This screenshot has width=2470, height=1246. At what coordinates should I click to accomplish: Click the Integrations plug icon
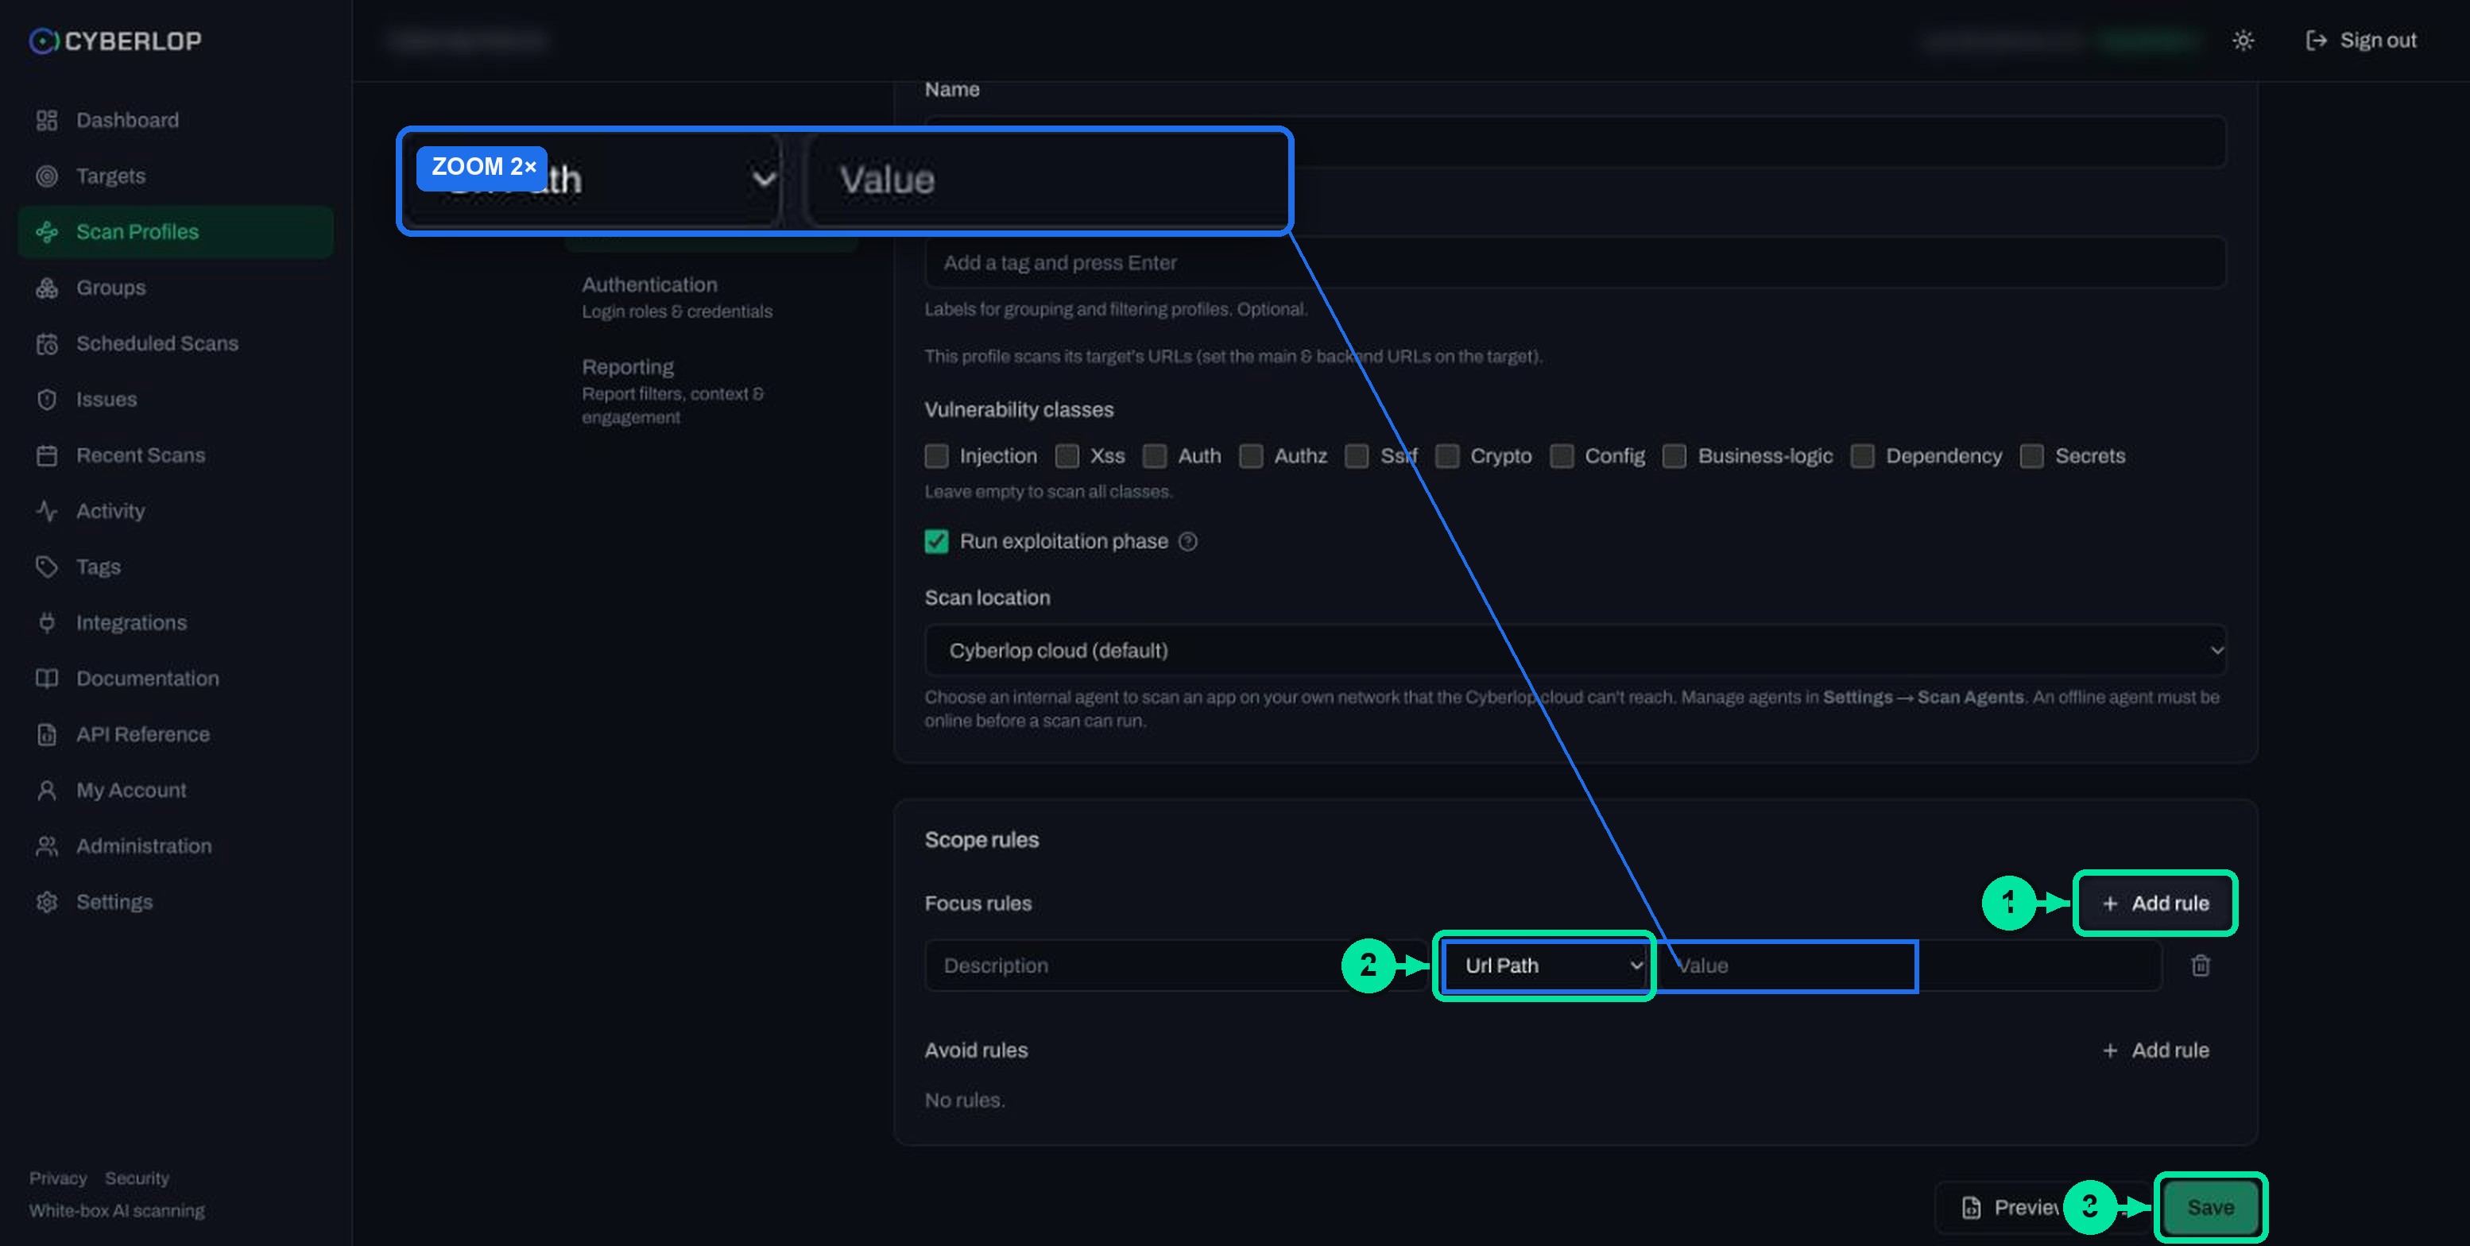coord(46,623)
